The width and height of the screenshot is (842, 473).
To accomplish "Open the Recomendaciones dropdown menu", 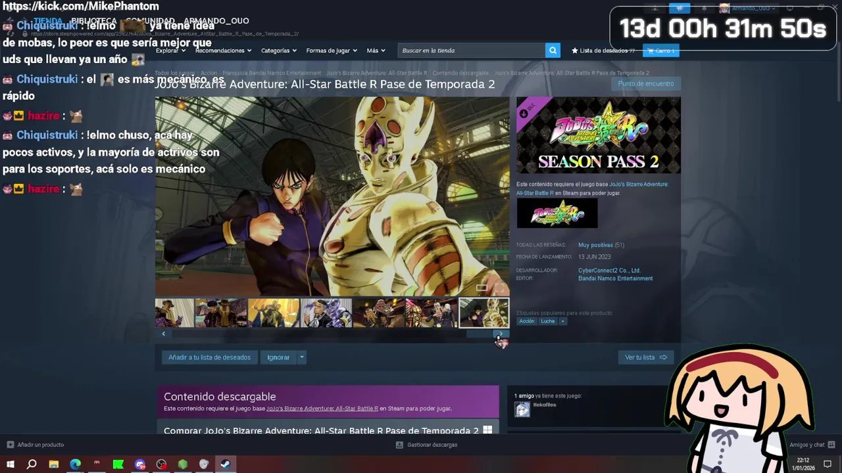I will coord(223,51).
